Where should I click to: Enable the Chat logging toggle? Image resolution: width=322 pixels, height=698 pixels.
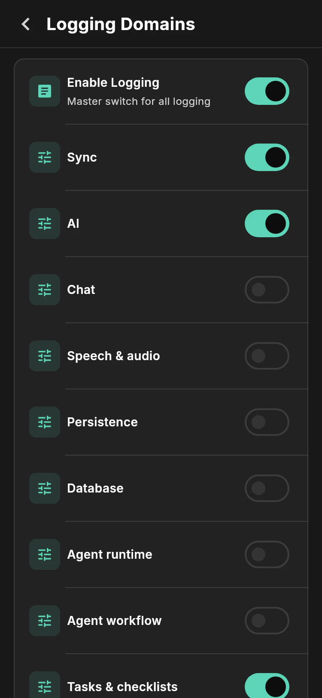tap(267, 290)
